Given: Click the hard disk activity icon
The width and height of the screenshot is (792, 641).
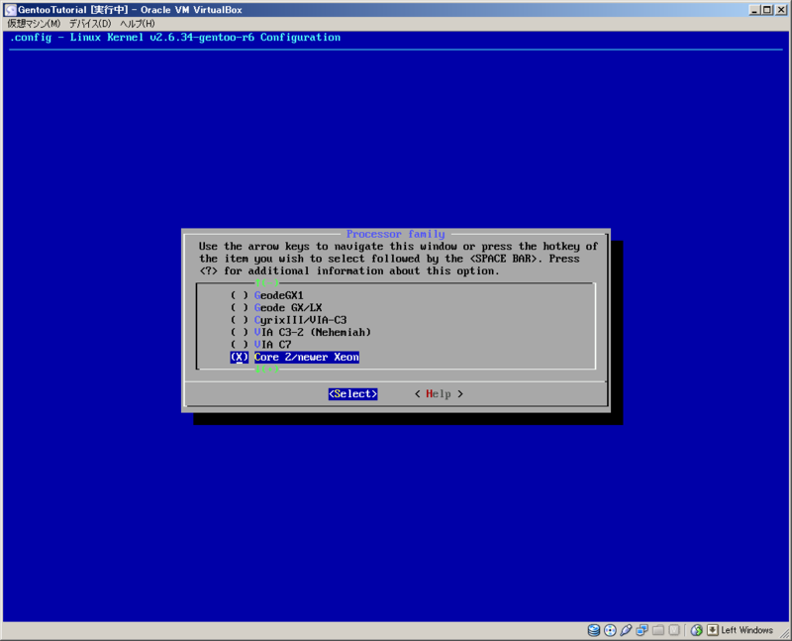Looking at the screenshot, I should point(593,630).
